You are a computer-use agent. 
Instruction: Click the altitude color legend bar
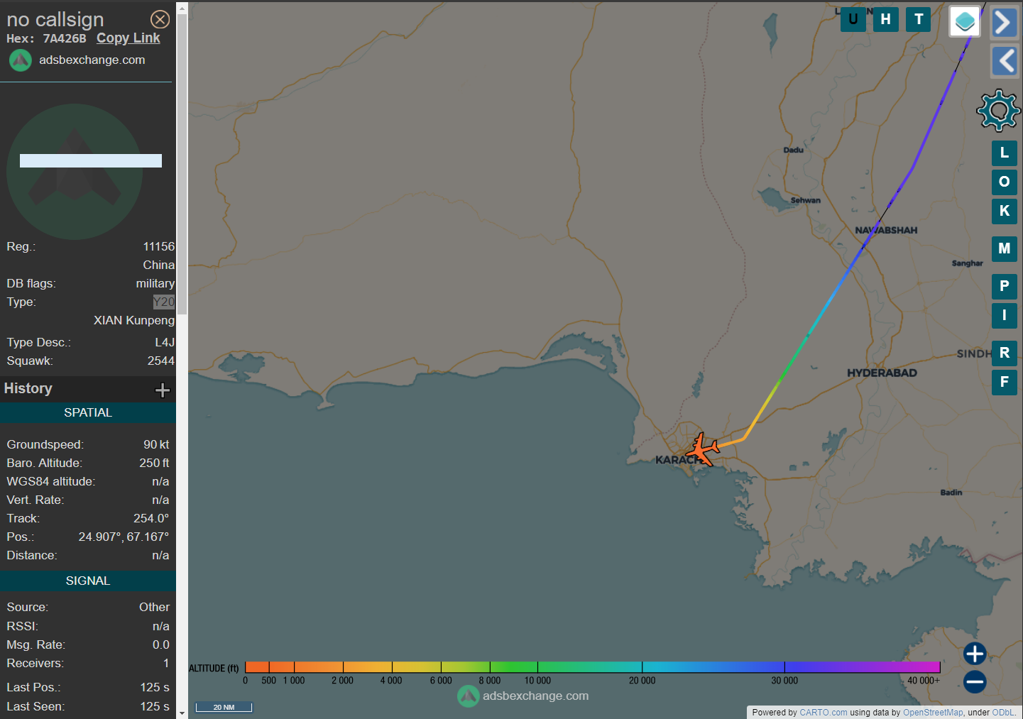[x=592, y=667]
